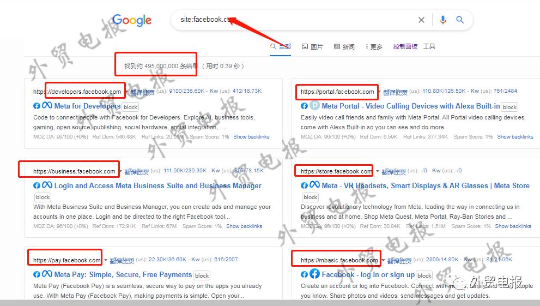Click 翻译此页 for pay.facebook.com result
540x306 pixels.
tap(122, 261)
